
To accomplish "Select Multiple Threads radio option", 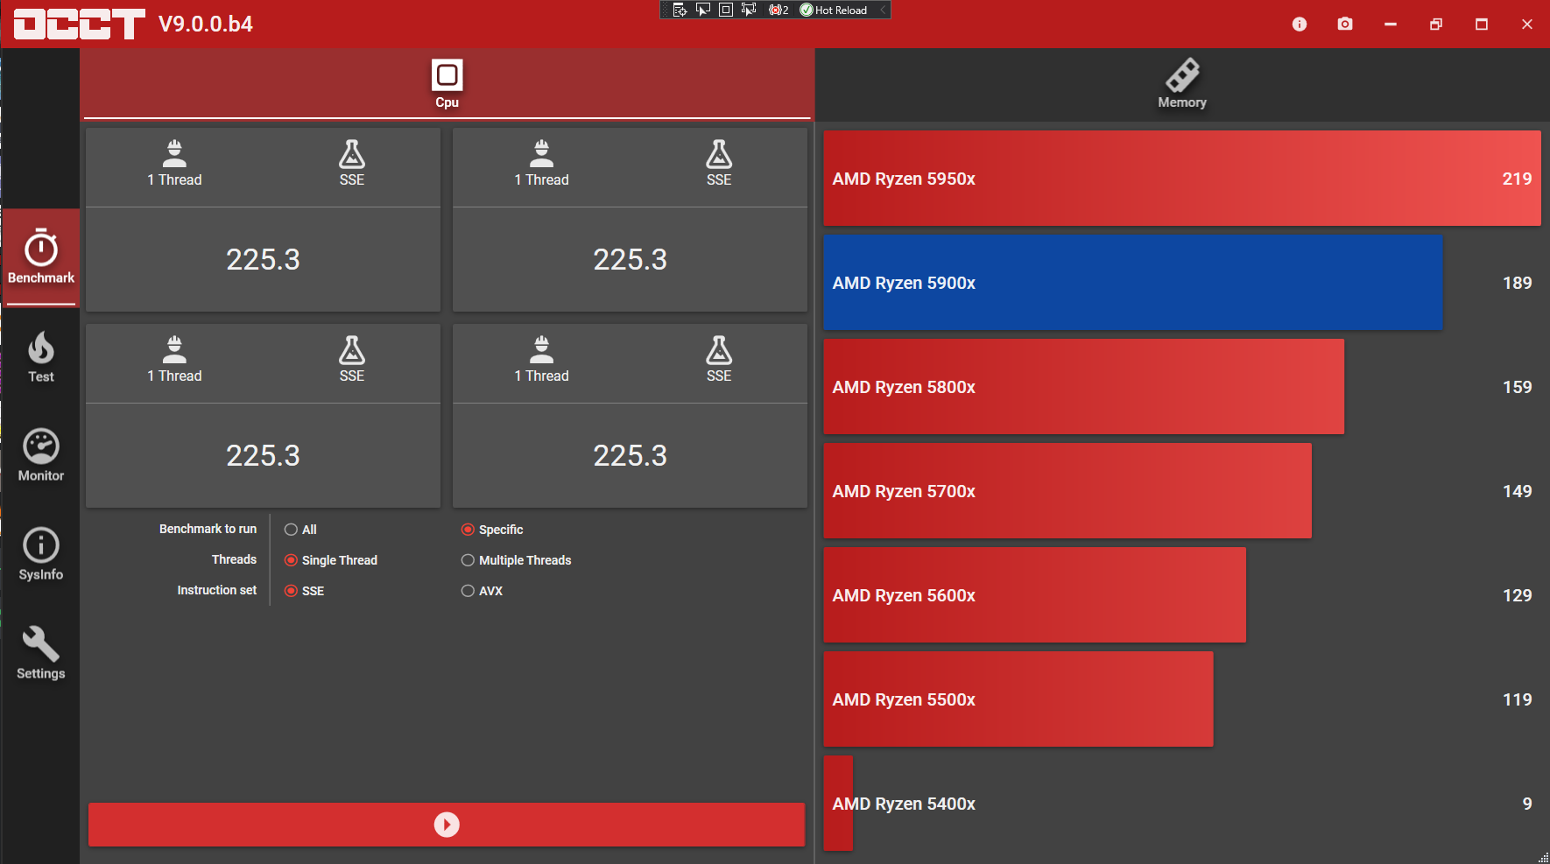I will tap(469, 560).
